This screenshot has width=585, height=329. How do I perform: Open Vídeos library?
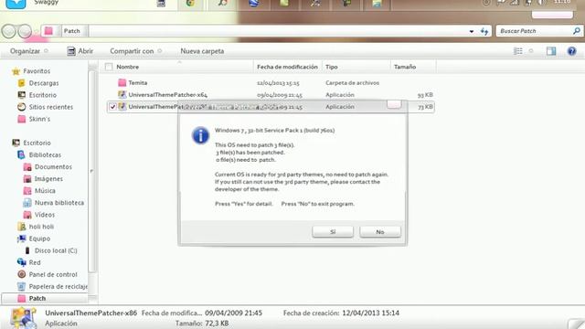[45, 215]
